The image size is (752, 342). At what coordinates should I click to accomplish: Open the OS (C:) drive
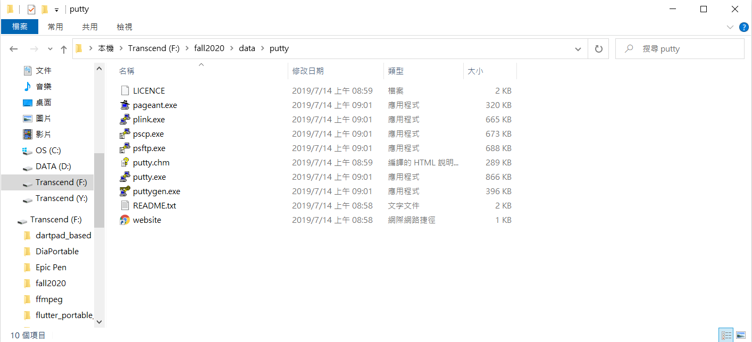48,151
